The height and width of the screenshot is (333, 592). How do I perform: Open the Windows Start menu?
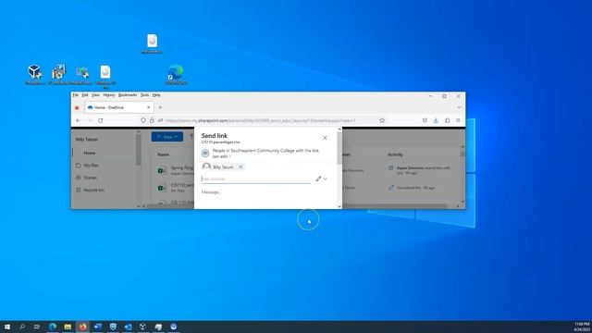[x=7, y=327]
